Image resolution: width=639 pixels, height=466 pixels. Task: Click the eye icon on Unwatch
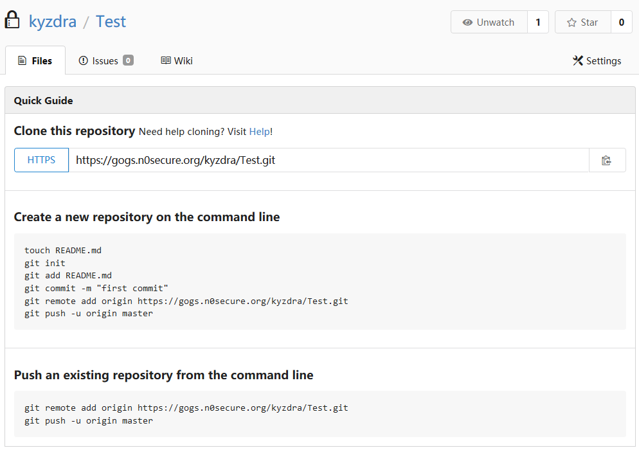[467, 22]
